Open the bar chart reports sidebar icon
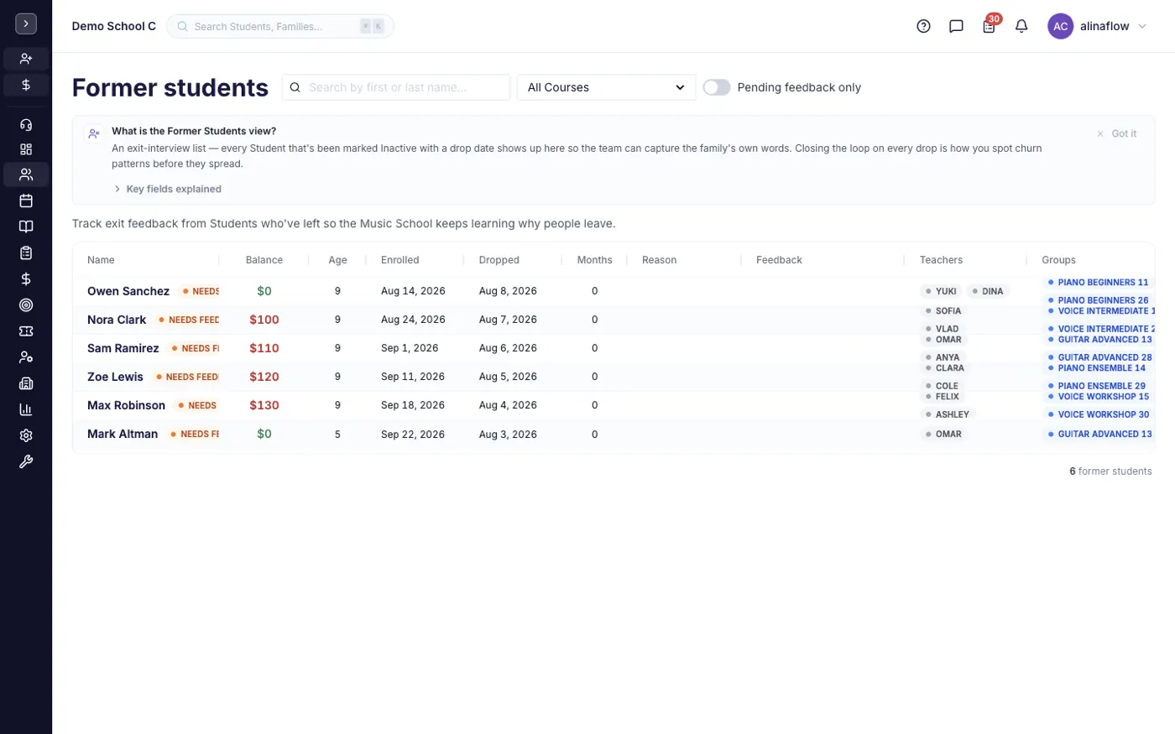This screenshot has width=1175, height=734. pyautogui.click(x=26, y=409)
